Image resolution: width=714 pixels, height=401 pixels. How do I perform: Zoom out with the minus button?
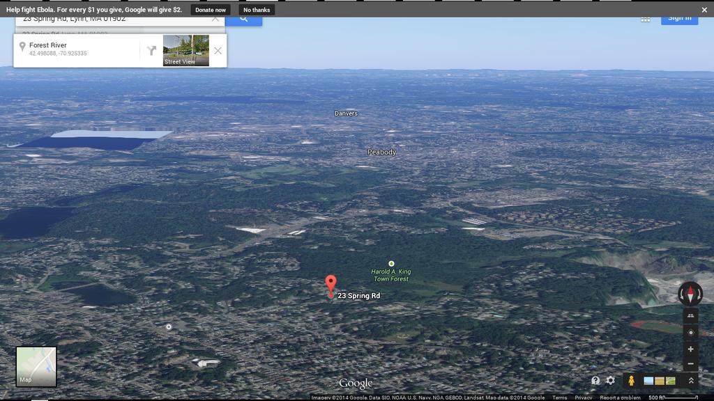pos(690,364)
